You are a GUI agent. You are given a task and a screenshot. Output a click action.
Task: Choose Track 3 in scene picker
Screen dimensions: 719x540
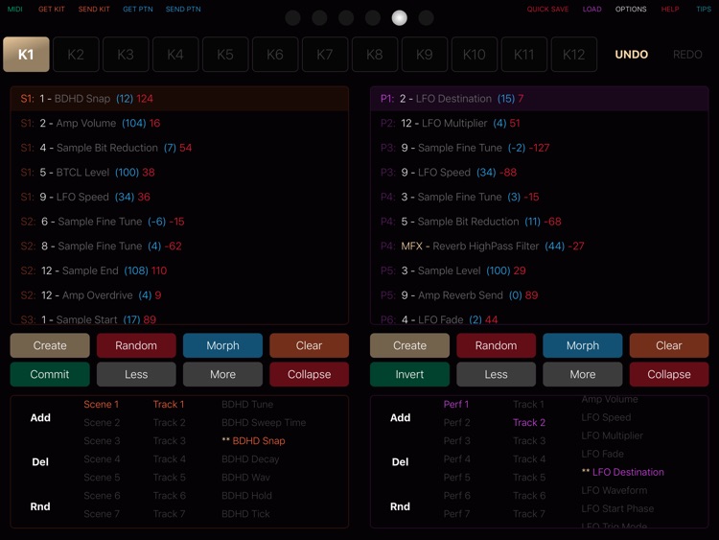point(169,441)
